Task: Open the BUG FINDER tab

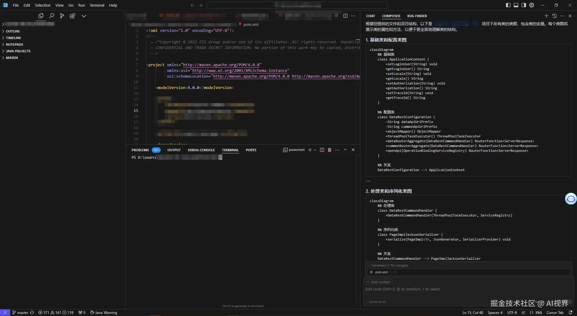Action: [417, 16]
